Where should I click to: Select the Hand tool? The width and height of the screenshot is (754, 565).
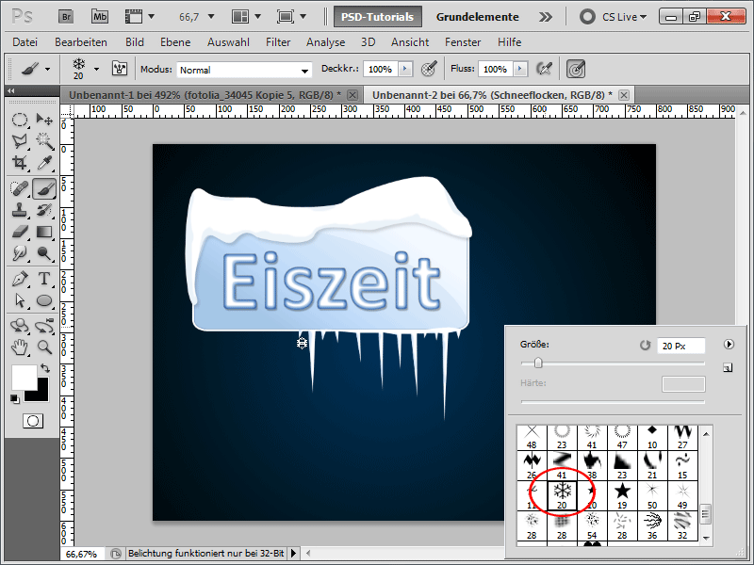click(19, 347)
